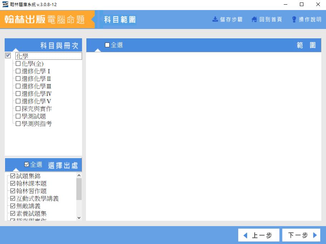Image resolution: width=326 pixels, height=244 pixels.
Task: Click the 操作說明 lightbulb icon
Action: (x=294, y=20)
